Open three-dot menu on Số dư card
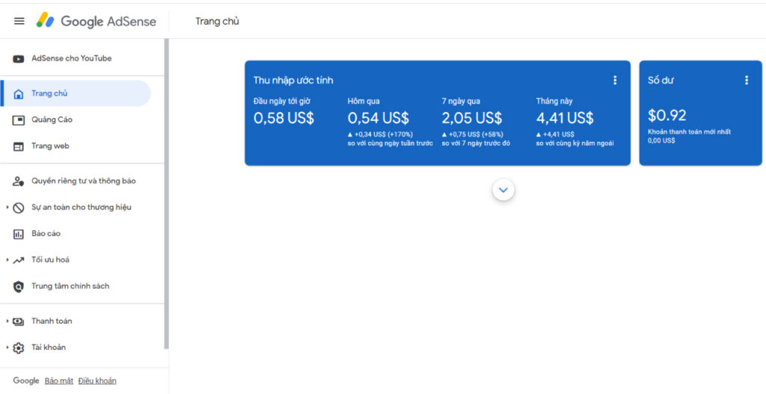Viewport: 766px width, 394px height. coord(746,81)
